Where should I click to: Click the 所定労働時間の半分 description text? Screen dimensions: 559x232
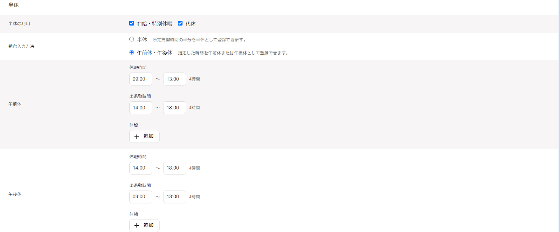point(200,40)
